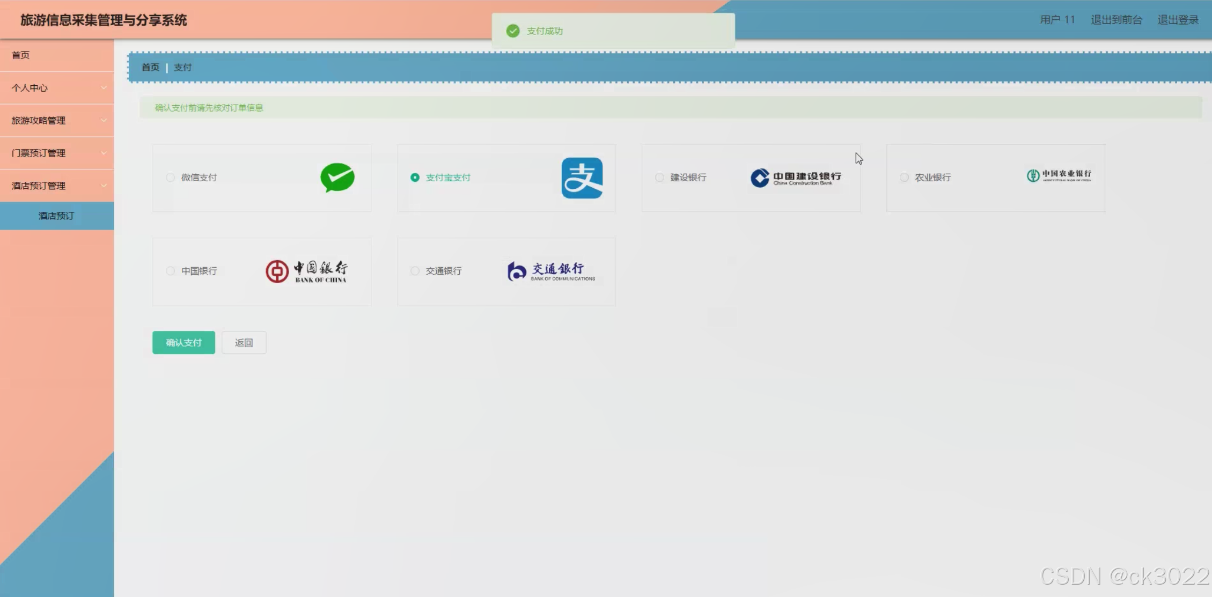This screenshot has height=597, width=1212.
Task: Select the 交通银行 radio option
Action: (x=415, y=271)
